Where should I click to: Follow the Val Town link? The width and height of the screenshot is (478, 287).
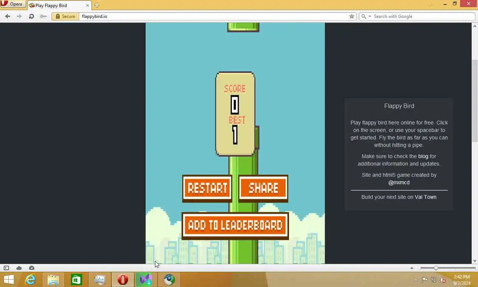coord(425,197)
